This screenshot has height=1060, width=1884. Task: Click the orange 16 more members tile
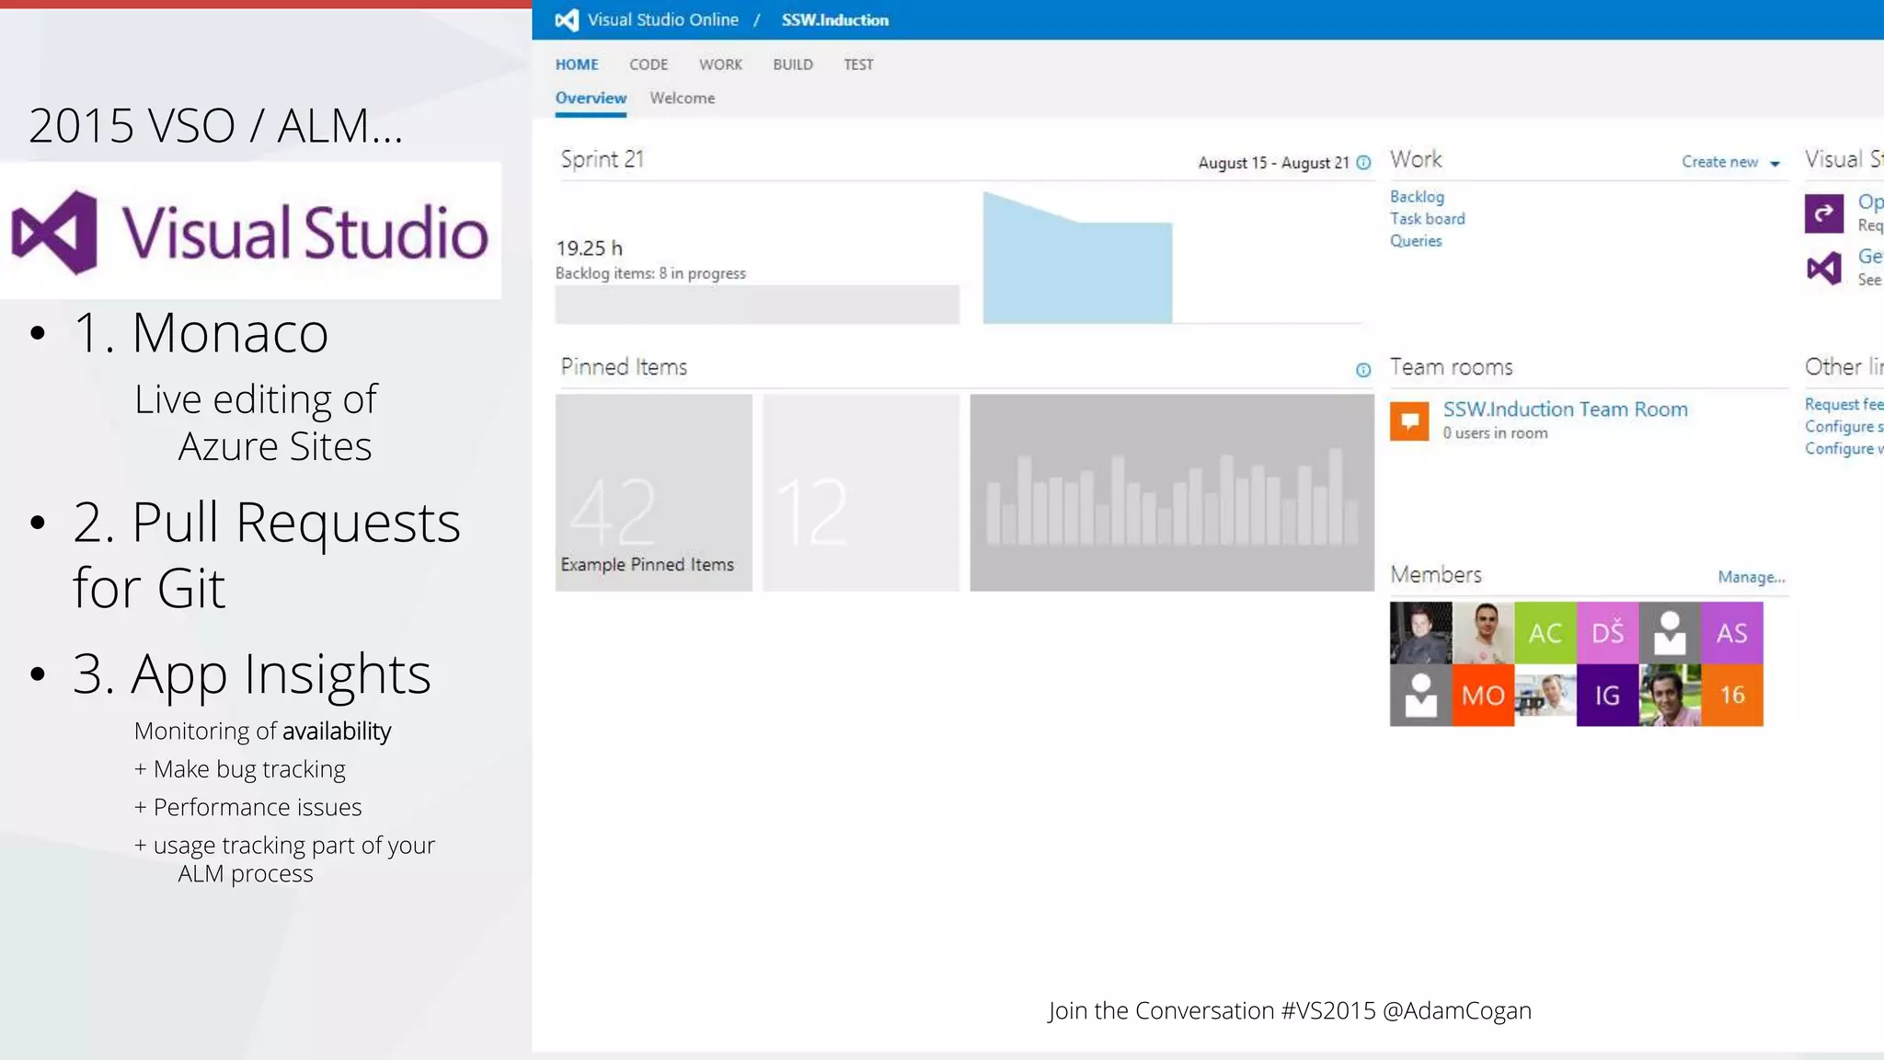[x=1732, y=696]
